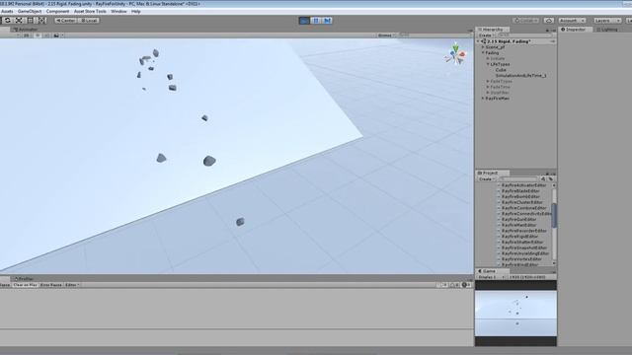Expand the Scene_pf hierarchy item
632x355 pixels.
pyautogui.click(x=483, y=47)
